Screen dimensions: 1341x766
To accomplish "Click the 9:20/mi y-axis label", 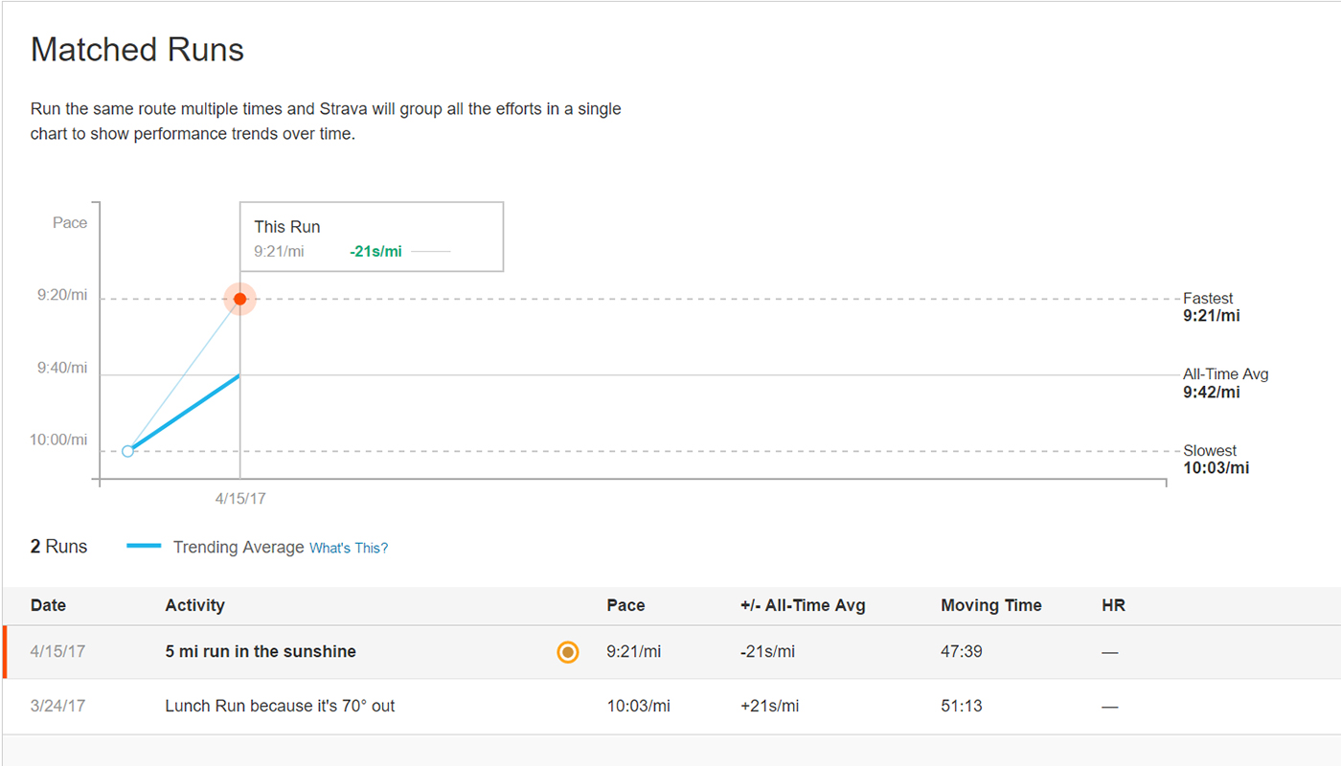I will click(62, 295).
